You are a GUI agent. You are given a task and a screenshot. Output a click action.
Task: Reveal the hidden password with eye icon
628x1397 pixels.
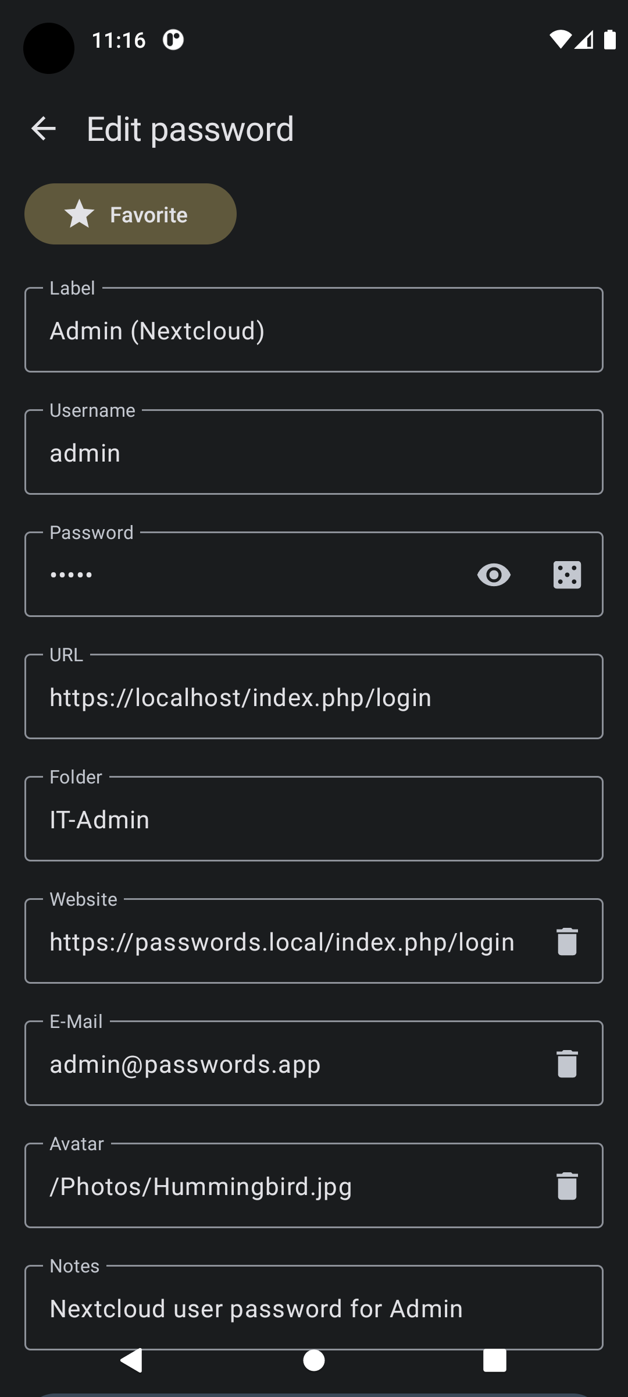[493, 575]
